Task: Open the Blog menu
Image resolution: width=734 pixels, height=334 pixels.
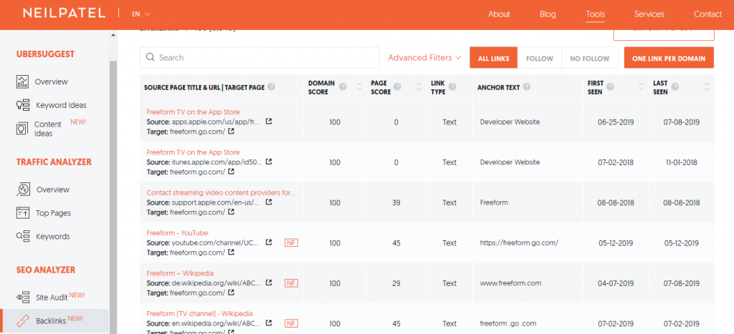Action: click(548, 14)
